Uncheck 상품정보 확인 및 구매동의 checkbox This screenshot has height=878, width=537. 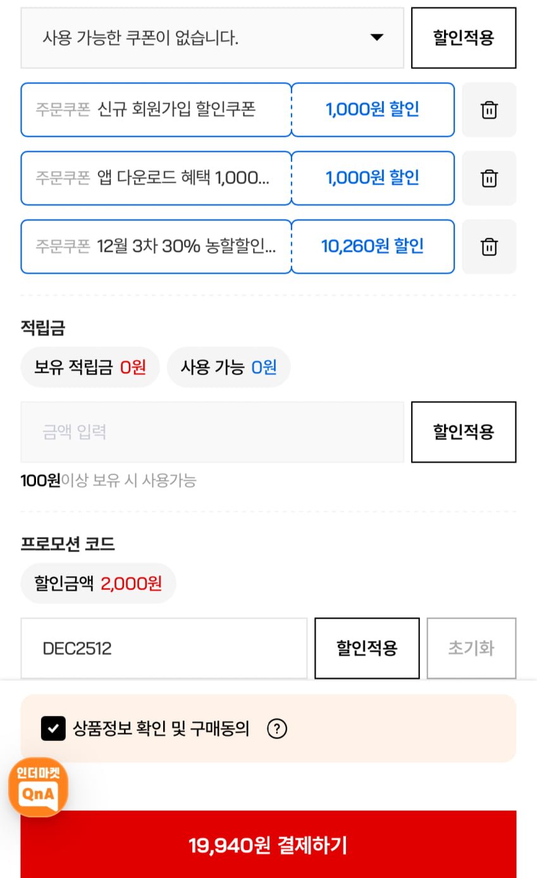pos(53,729)
